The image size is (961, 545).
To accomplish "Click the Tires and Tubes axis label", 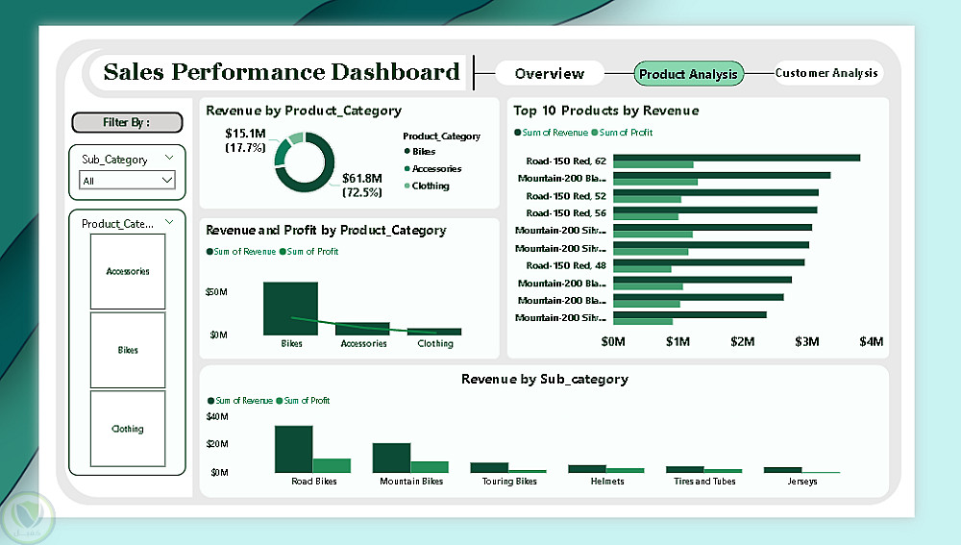I will tap(704, 482).
